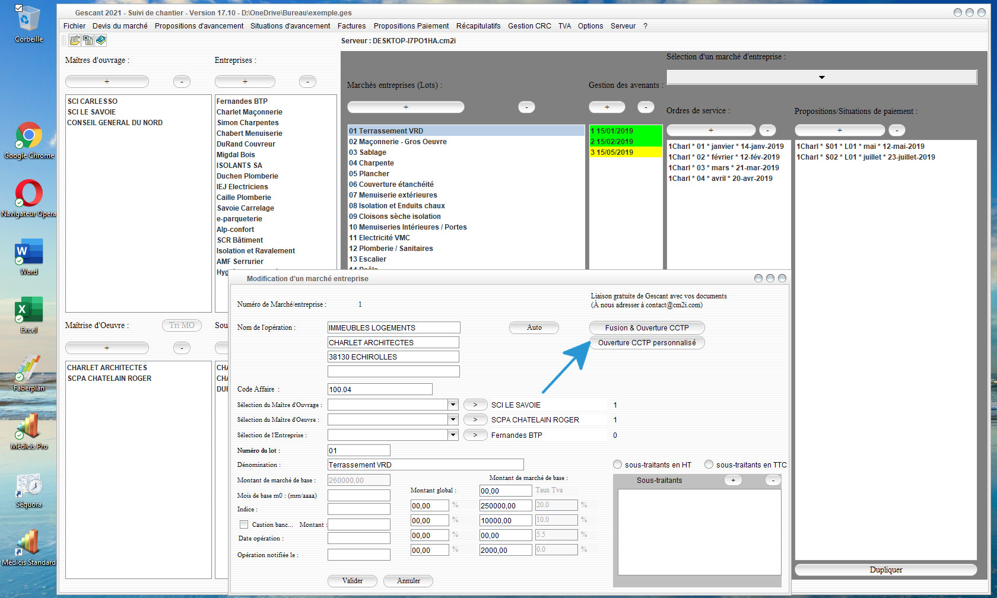The image size is (997, 598).
Task: Add a sous-traitant with plus button
Action: (733, 480)
